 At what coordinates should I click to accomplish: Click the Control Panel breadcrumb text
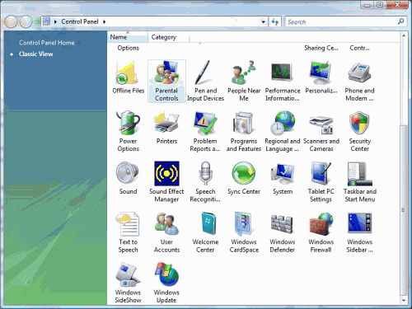80,21
